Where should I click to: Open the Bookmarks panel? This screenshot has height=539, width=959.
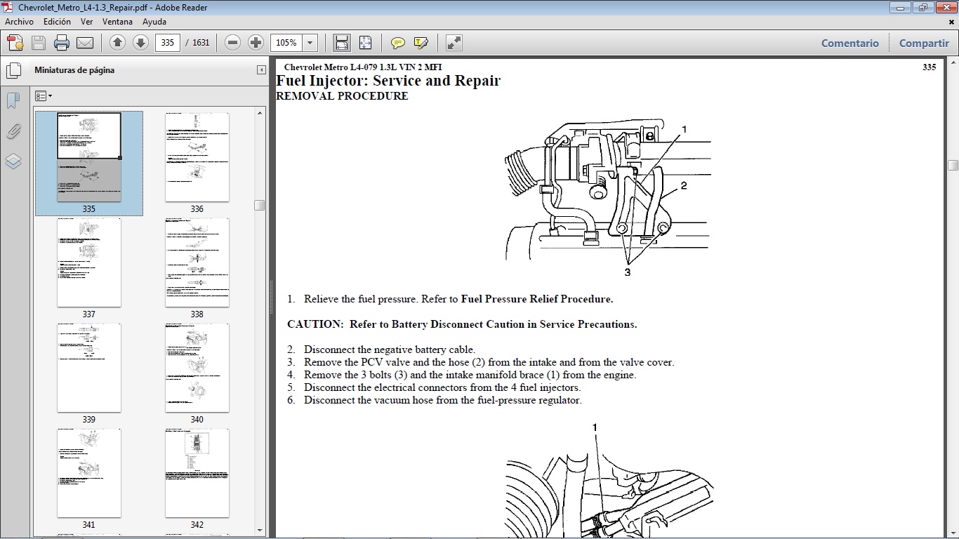tap(13, 100)
